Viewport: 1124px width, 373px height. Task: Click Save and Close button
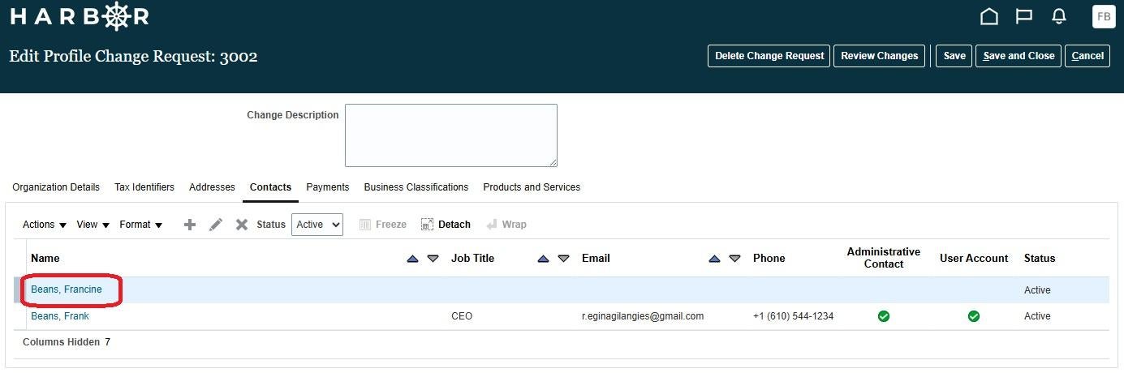(x=1018, y=56)
